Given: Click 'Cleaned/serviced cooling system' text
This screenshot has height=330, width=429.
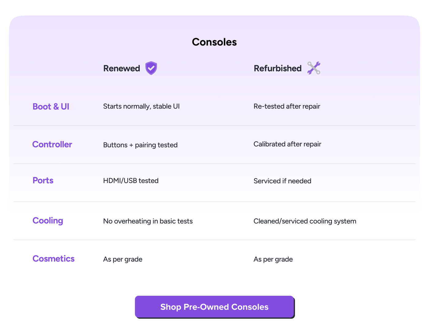Looking at the screenshot, I should click(305, 221).
